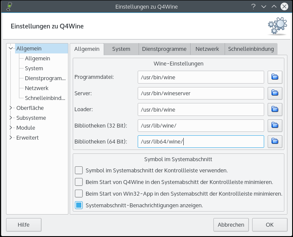Check Beim Start von Win32-App minimize option
This screenshot has height=237, width=293.
pos(79,193)
